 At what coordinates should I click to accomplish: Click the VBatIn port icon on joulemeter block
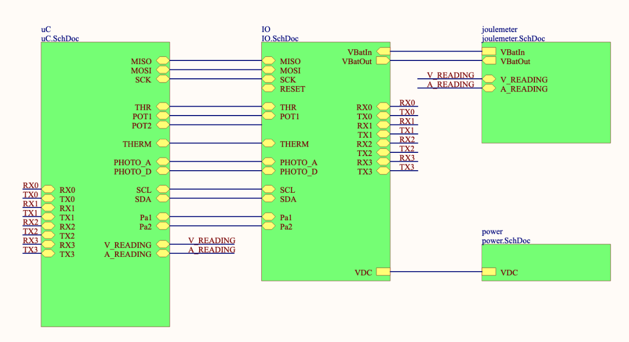(489, 51)
